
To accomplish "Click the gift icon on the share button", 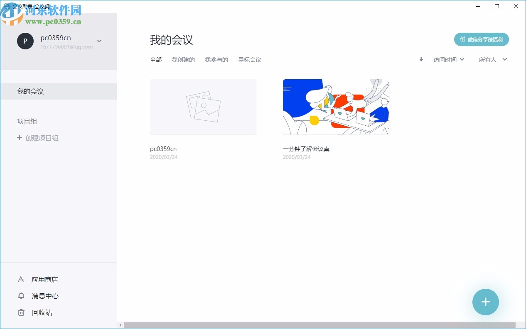I will [462, 39].
